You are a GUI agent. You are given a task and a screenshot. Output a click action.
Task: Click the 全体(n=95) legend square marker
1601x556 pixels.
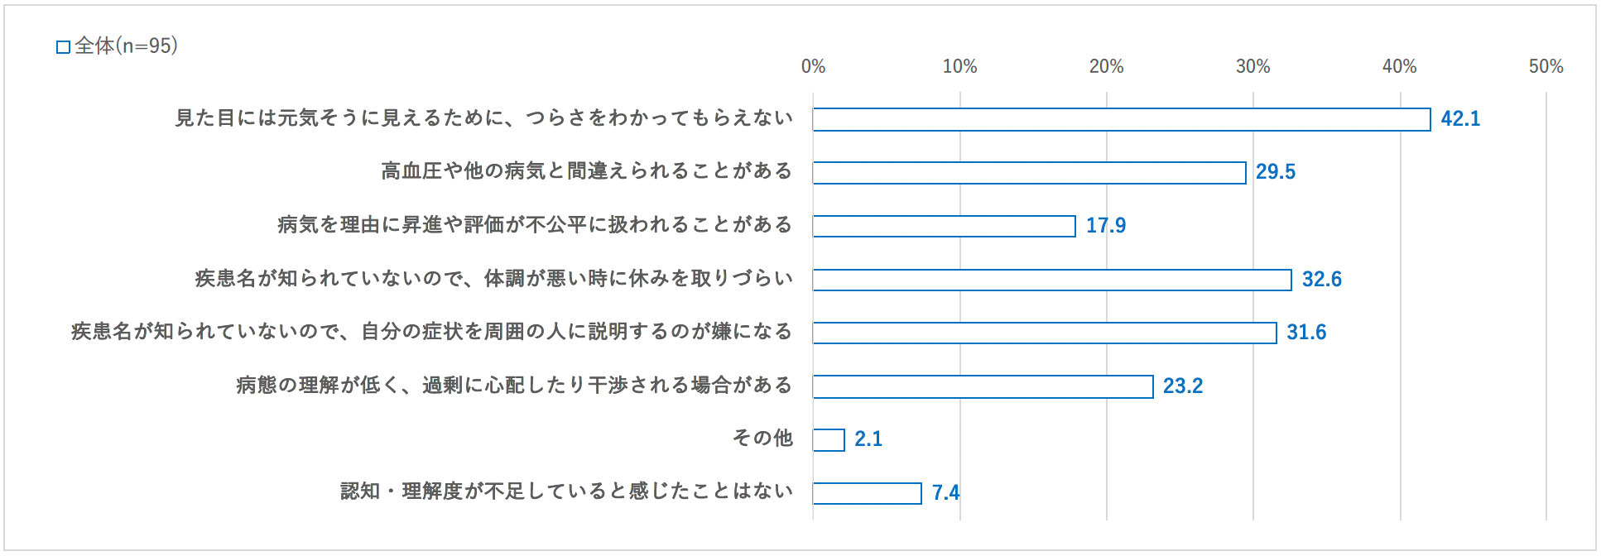pos(63,47)
